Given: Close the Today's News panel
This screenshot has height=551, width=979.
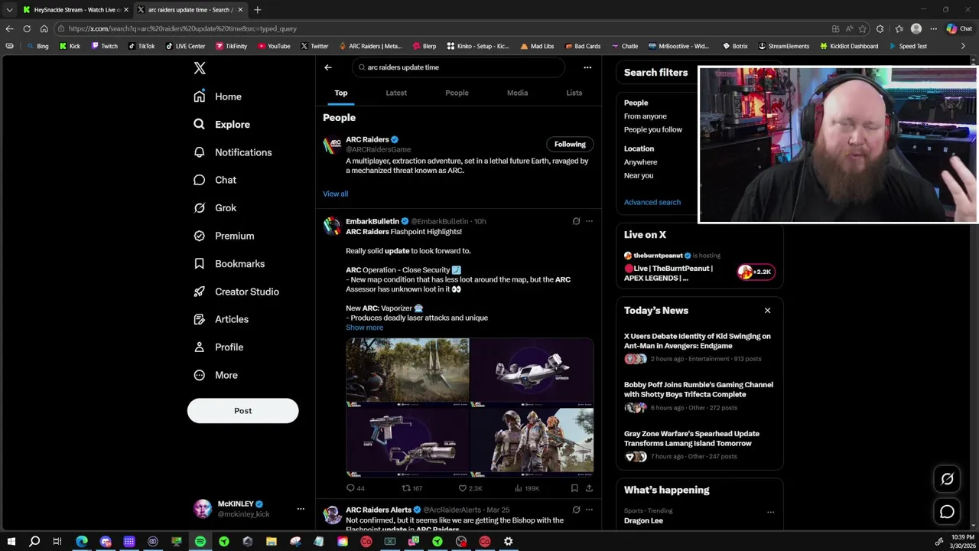Looking at the screenshot, I should point(767,311).
